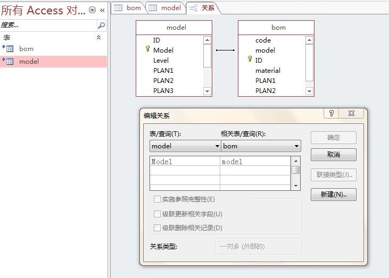Switch to the model document tab
The width and height of the screenshot is (389, 278).
(165, 8)
